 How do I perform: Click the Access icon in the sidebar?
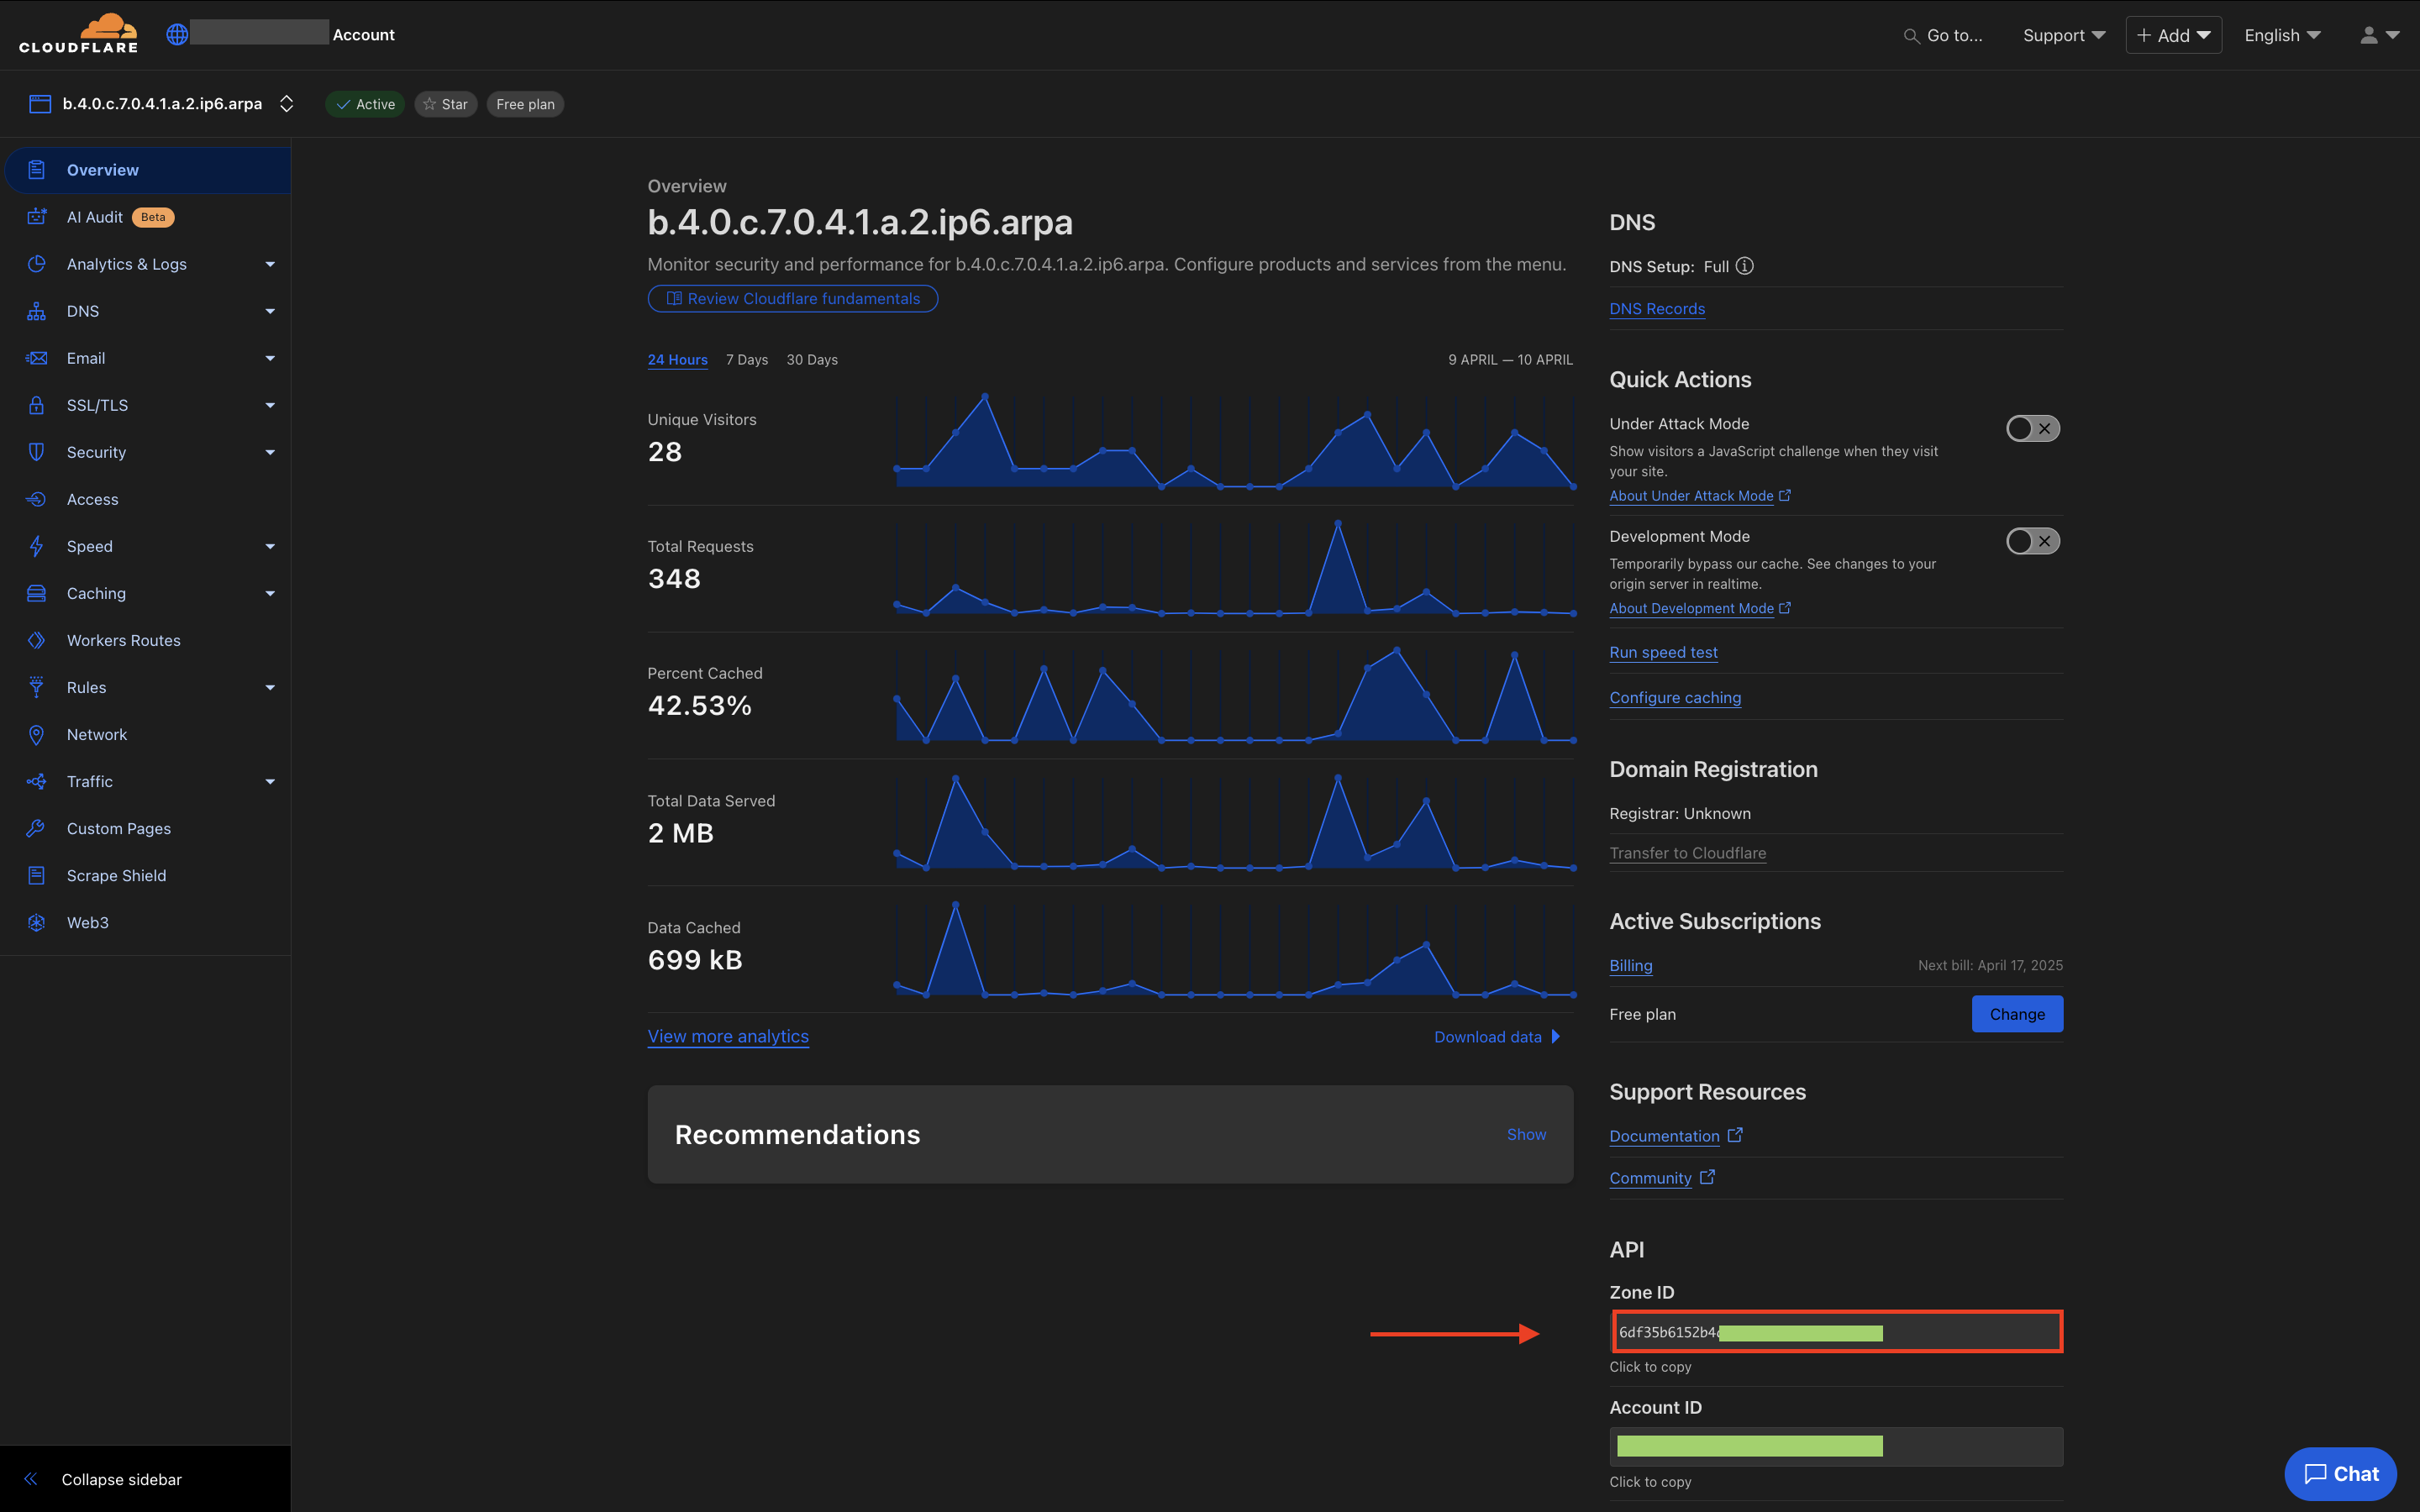[x=37, y=499]
